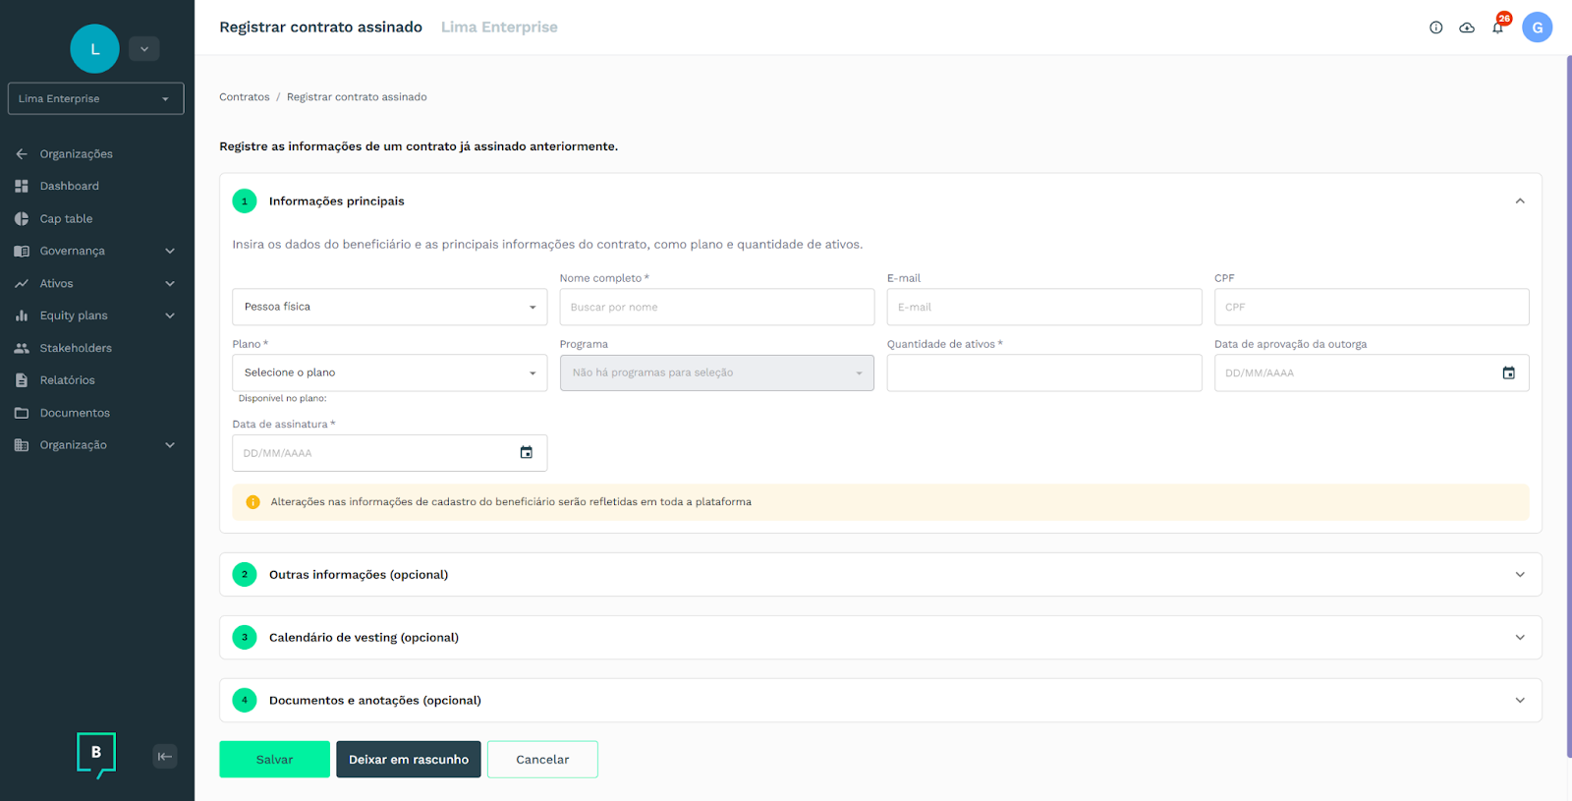Open the Selecione o plano dropdown
This screenshot has width=1572, height=801.
click(390, 372)
